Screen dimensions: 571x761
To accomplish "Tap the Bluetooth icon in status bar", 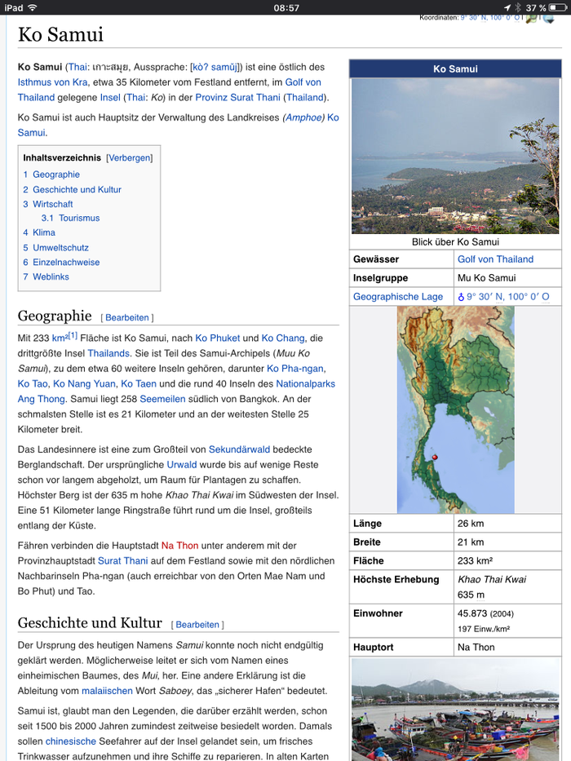I will click(x=518, y=8).
